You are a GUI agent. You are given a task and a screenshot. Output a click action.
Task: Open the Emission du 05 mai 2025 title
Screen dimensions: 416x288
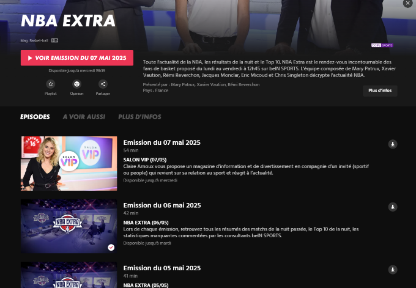coord(162,268)
